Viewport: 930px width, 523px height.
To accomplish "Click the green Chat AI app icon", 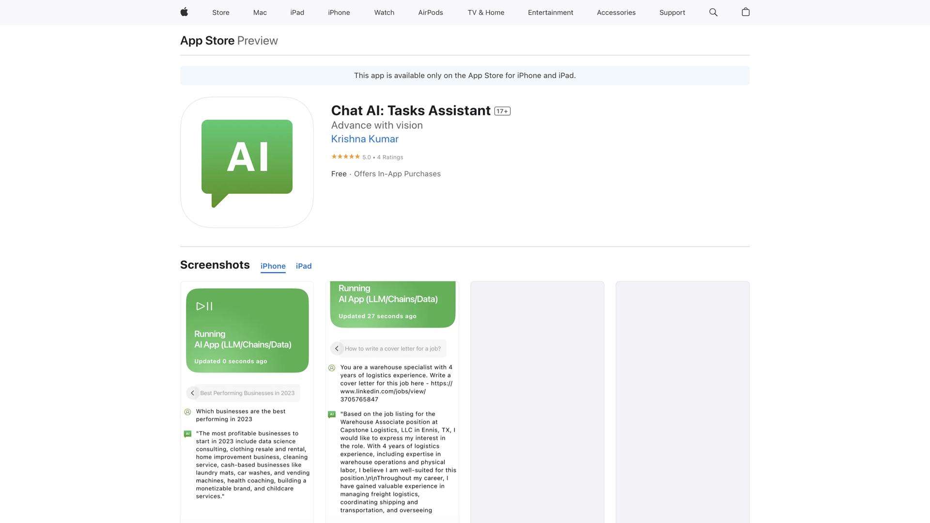I will [x=247, y=162].
